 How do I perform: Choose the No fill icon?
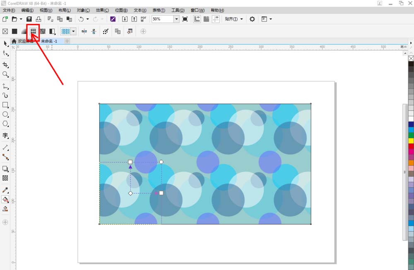click(x=5, y=31)
